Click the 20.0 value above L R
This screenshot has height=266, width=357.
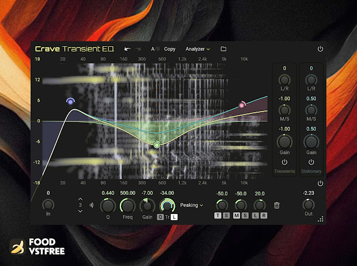click(x=260, y=194)
